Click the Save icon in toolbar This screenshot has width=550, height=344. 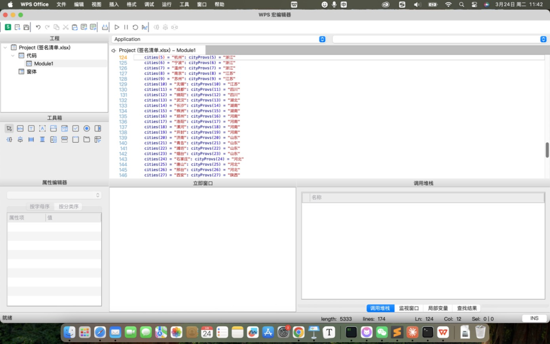pos(26,27)
